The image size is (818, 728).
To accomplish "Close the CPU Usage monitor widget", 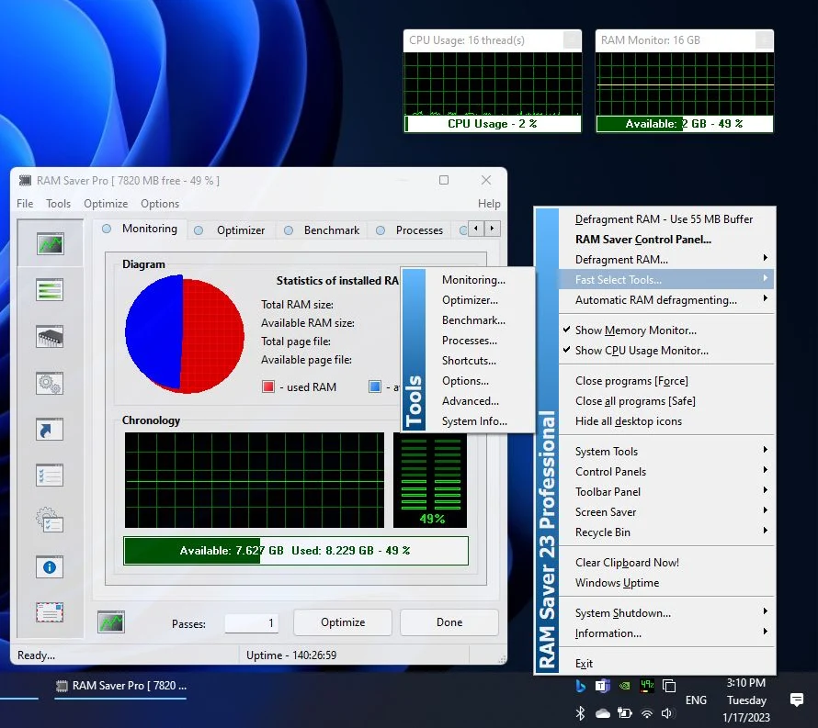I will 572,40.
